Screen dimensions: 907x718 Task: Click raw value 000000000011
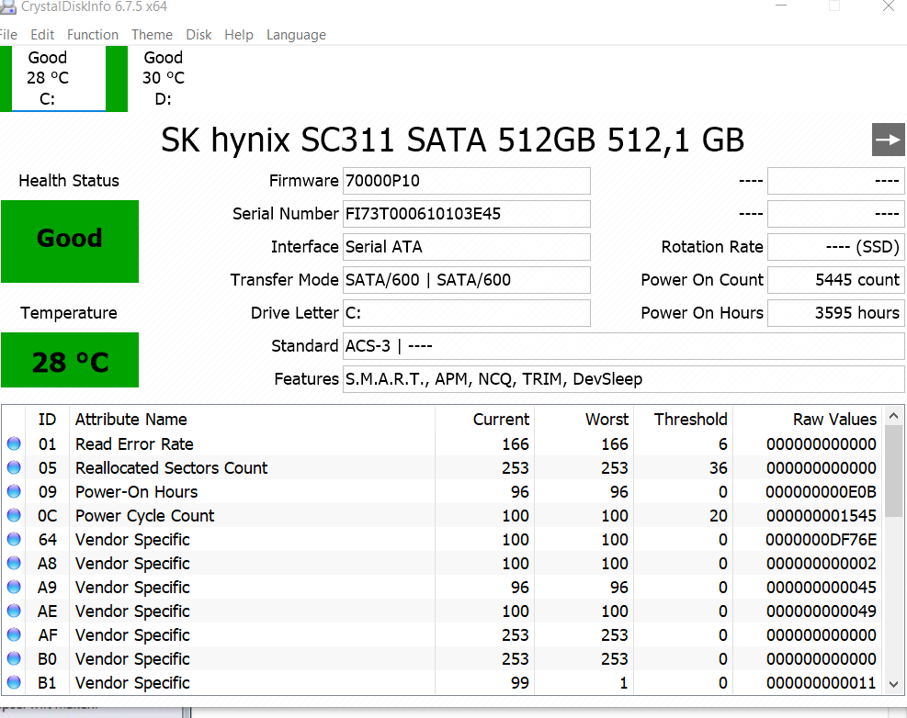(821, 683)
